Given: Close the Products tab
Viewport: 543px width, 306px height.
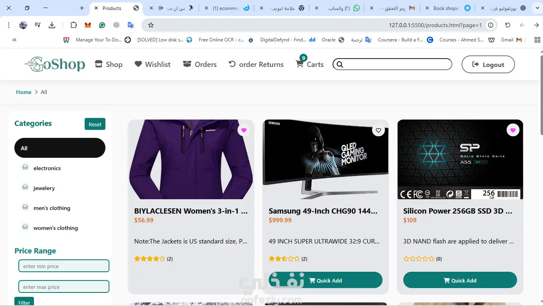Looking at the screenshot, I should (96, 8).
